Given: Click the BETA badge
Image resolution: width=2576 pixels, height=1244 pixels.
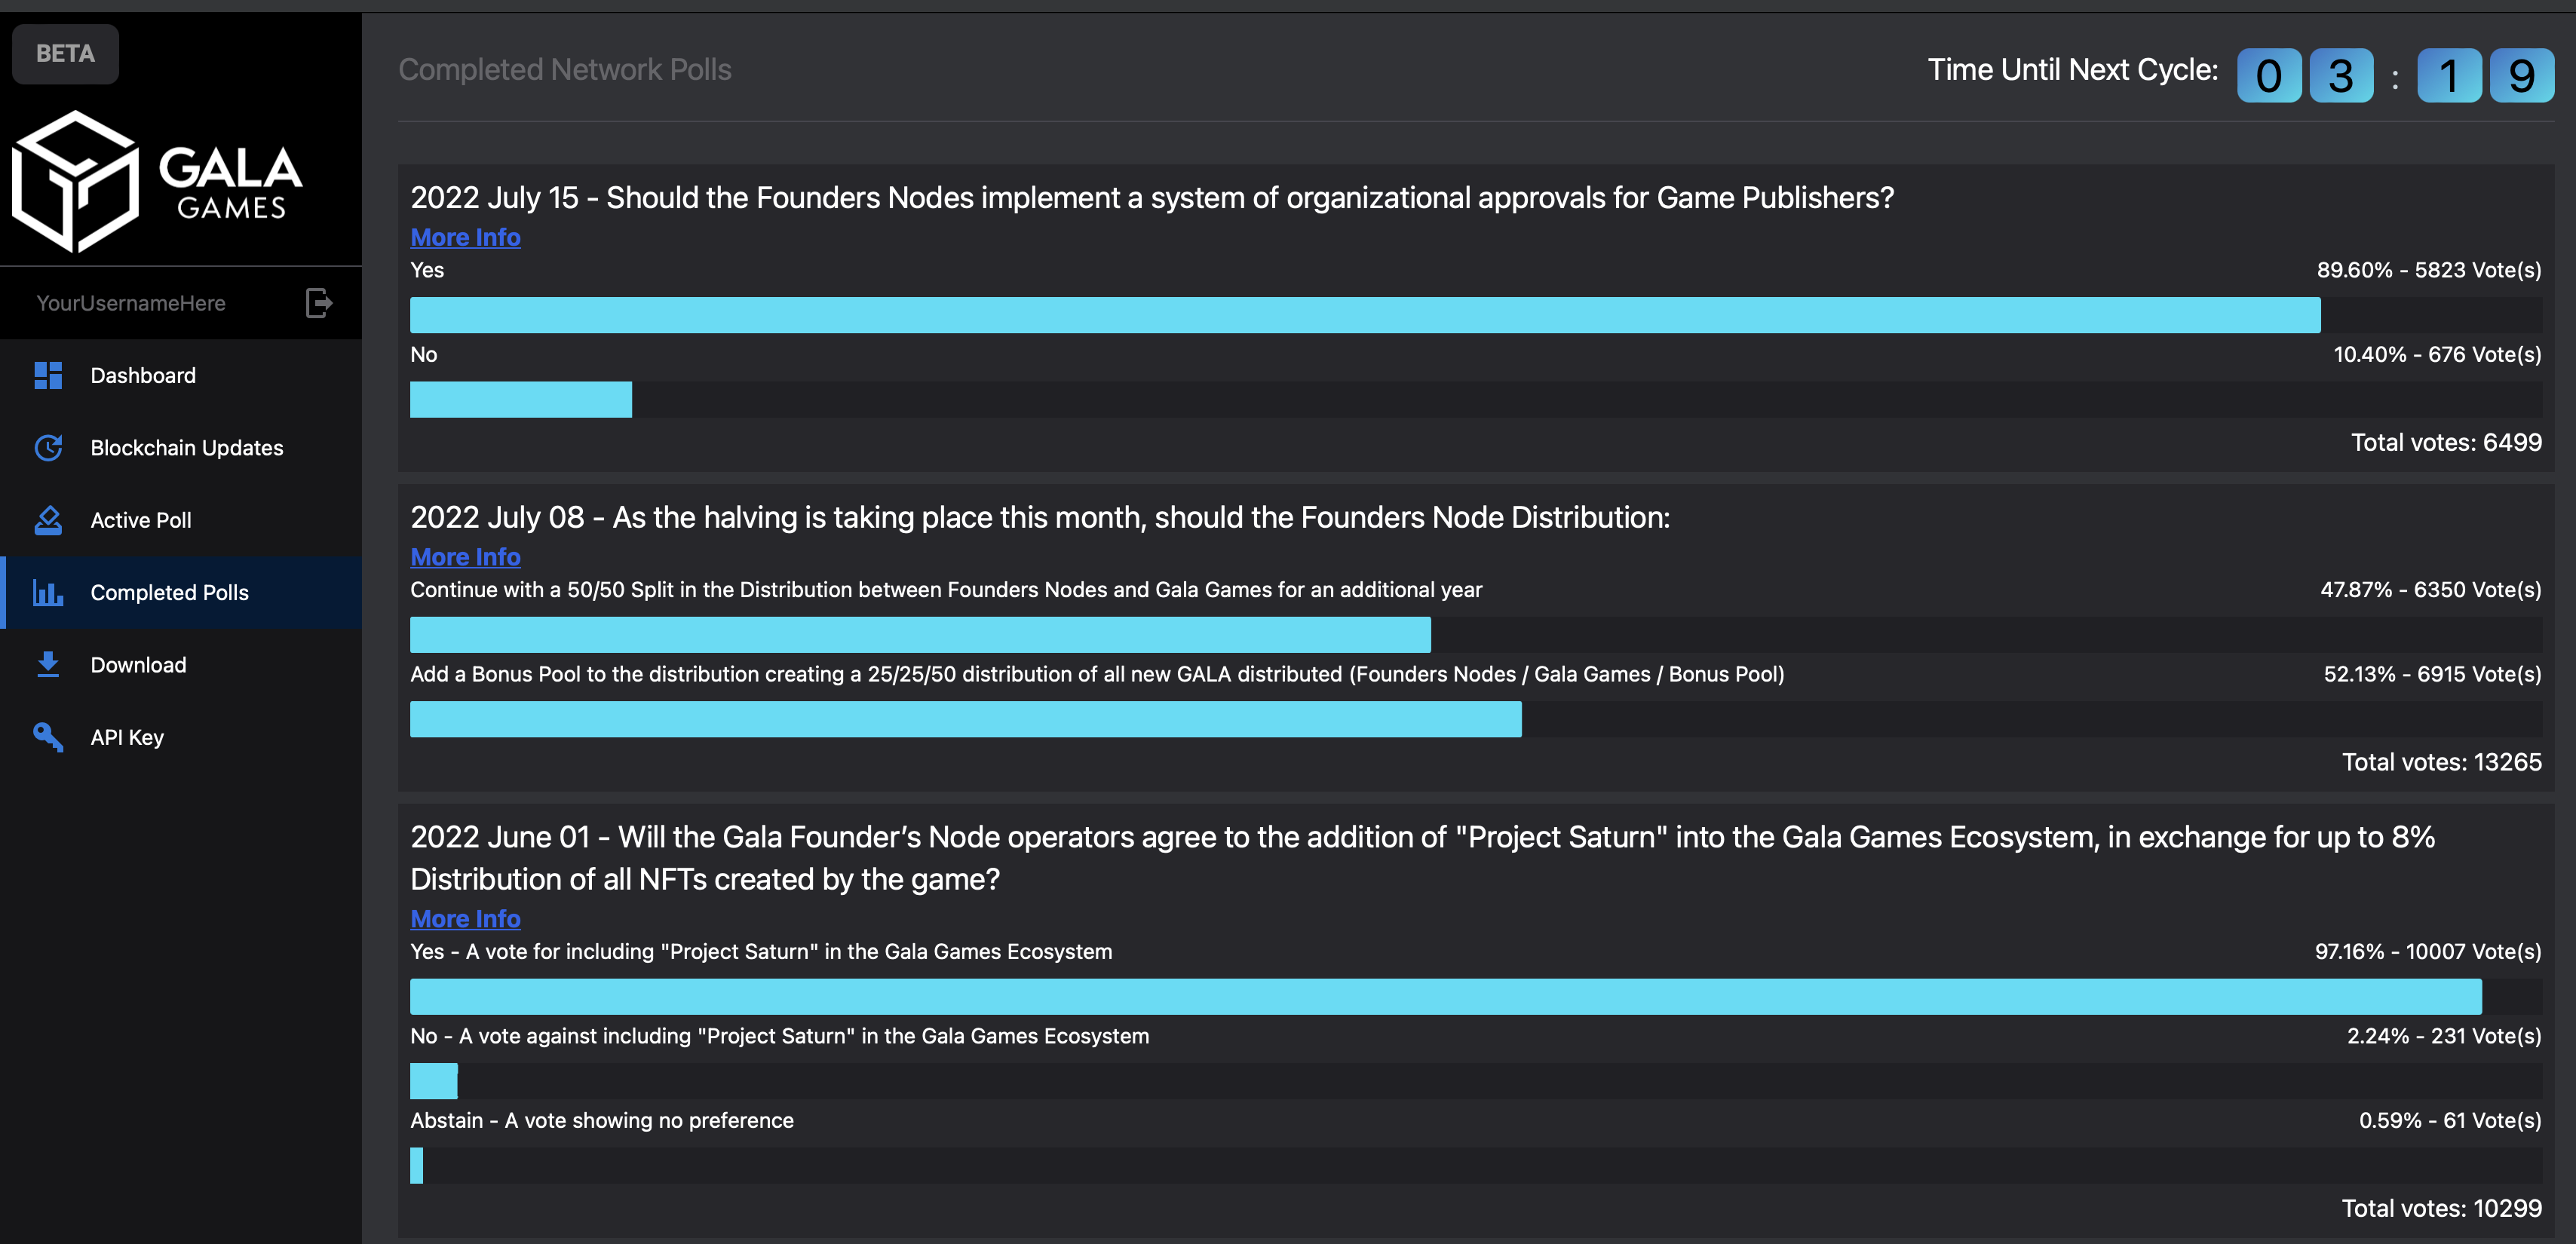Looking at the screenshot, I should click(x=65, y=54).
